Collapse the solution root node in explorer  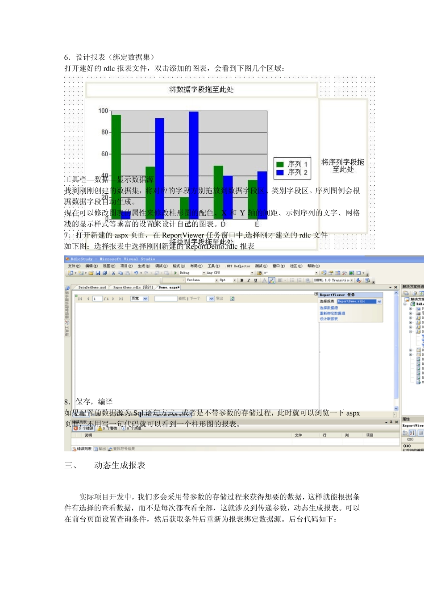[405, 304]
